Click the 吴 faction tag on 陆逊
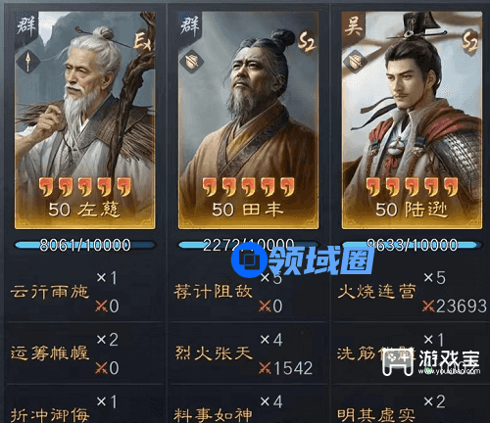The height and width of the screenshot is (423, 490). tap(353, 25)
